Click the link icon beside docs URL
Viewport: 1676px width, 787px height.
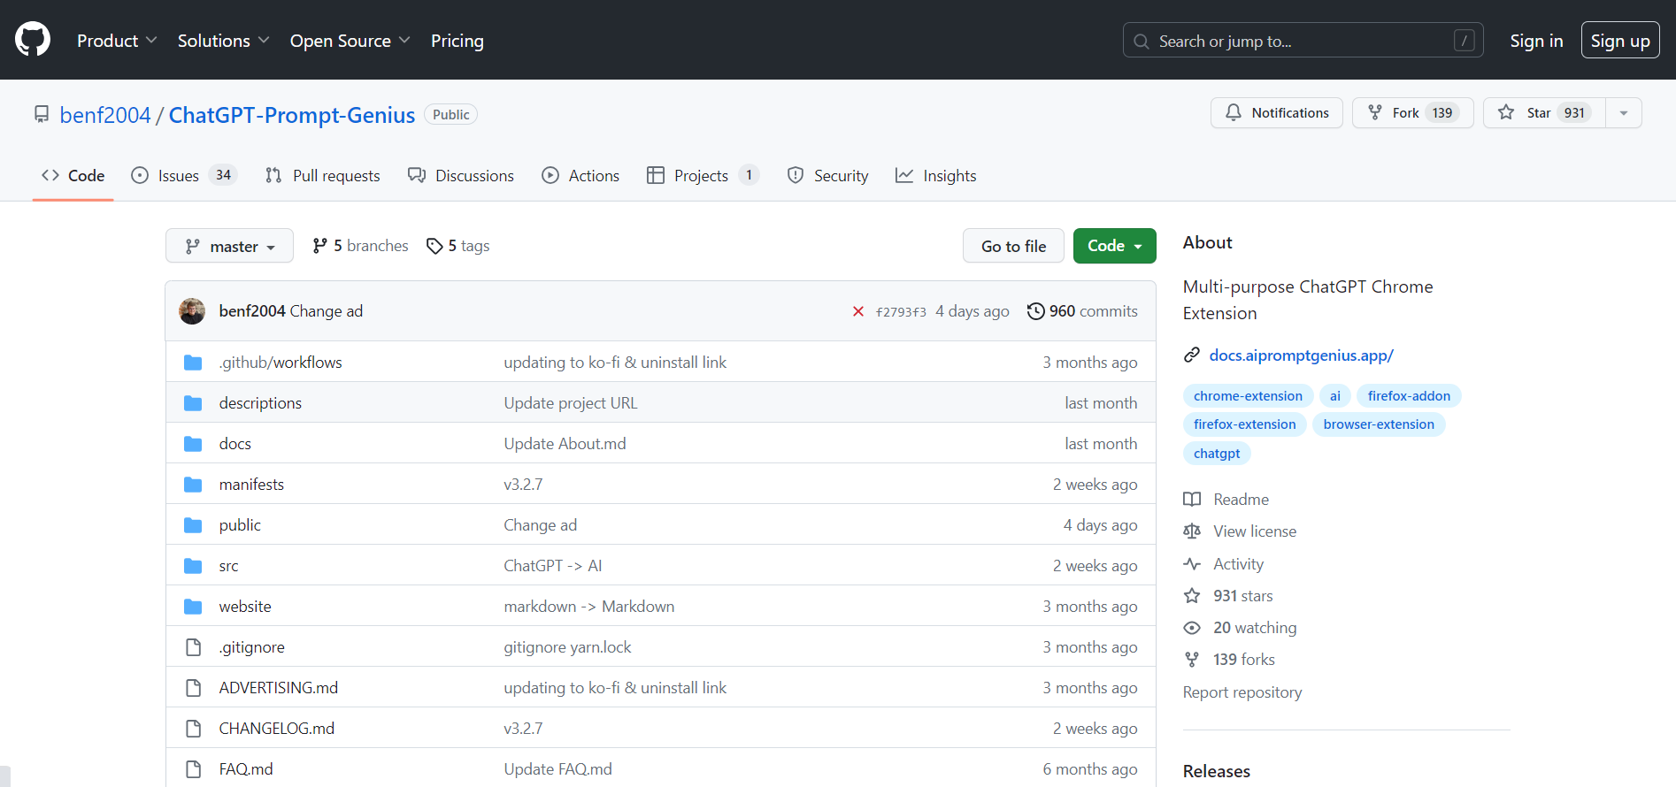tap(1192, 355)
